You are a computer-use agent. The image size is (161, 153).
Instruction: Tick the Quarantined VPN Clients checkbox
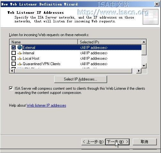coord(13,64)
